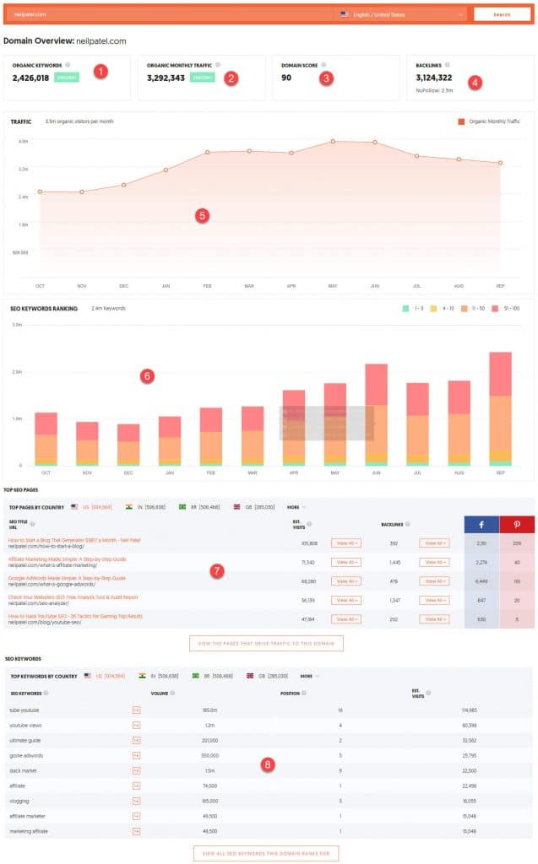This screenshot has width=538, height=864.
Task: Click info icon next to Organic Keywords
Action: [x=68, y=65]
